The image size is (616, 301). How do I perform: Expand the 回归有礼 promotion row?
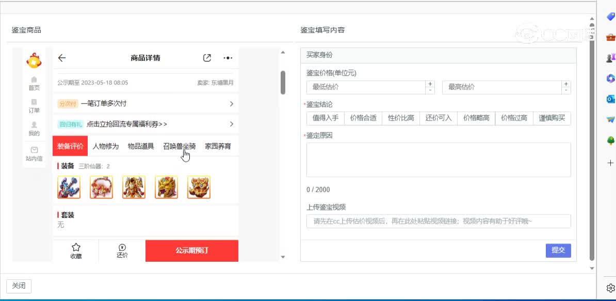(x=146, y=124)
